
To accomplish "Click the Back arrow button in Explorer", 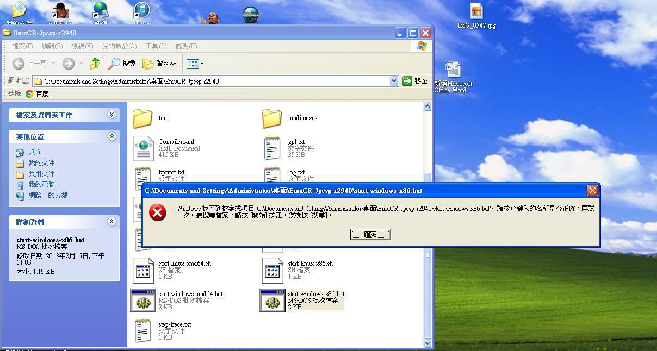I will click(18, 64).
